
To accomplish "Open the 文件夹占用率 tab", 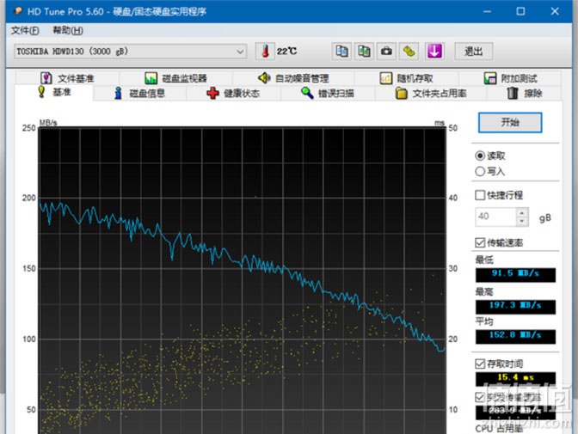I will coord(431,93).
